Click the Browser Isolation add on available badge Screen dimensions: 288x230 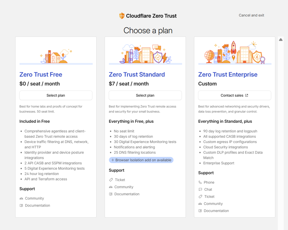pyautogui.click(x=141, y=160)
